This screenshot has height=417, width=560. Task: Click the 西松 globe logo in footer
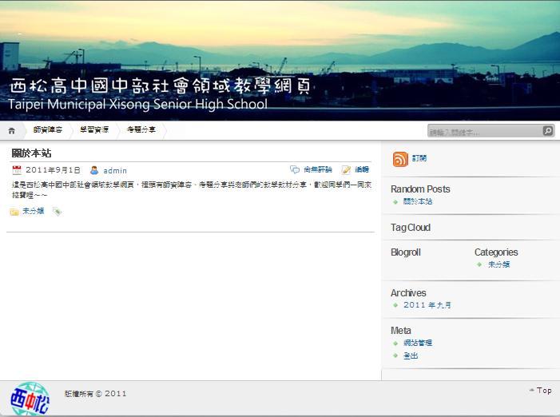(30, 399)
